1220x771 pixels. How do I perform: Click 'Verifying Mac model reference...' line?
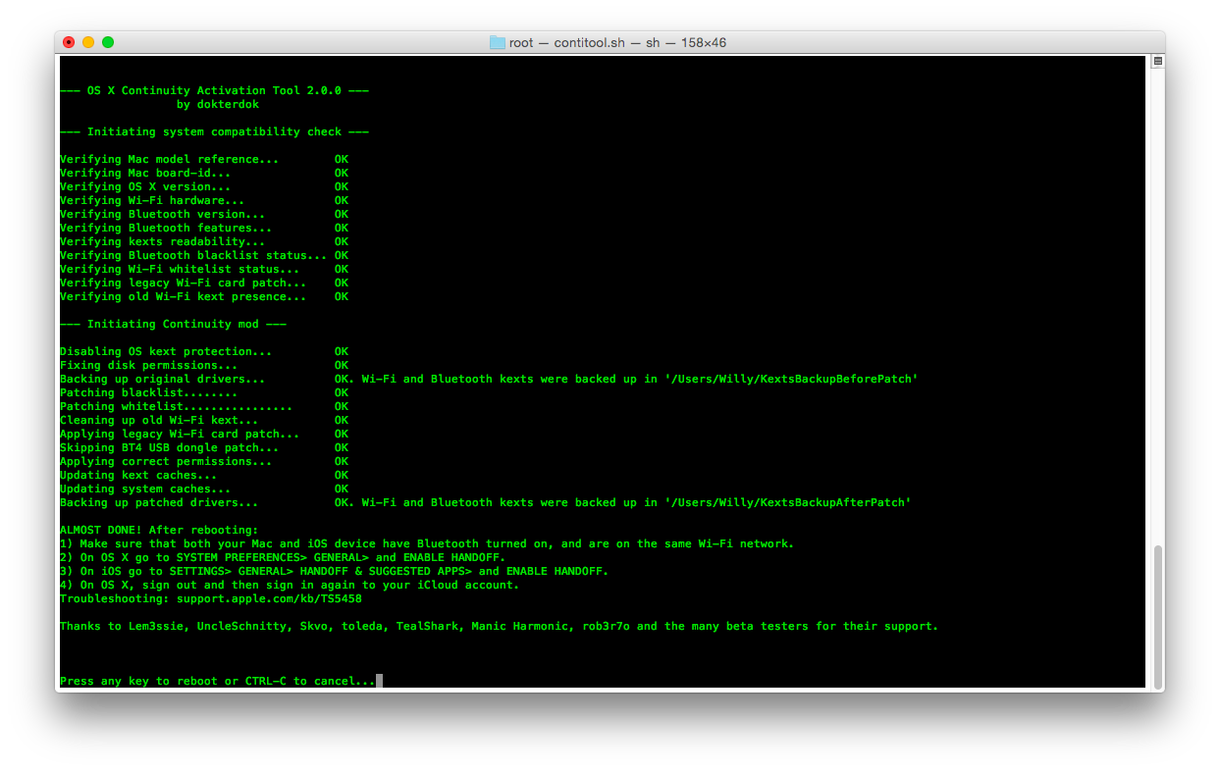204,159
